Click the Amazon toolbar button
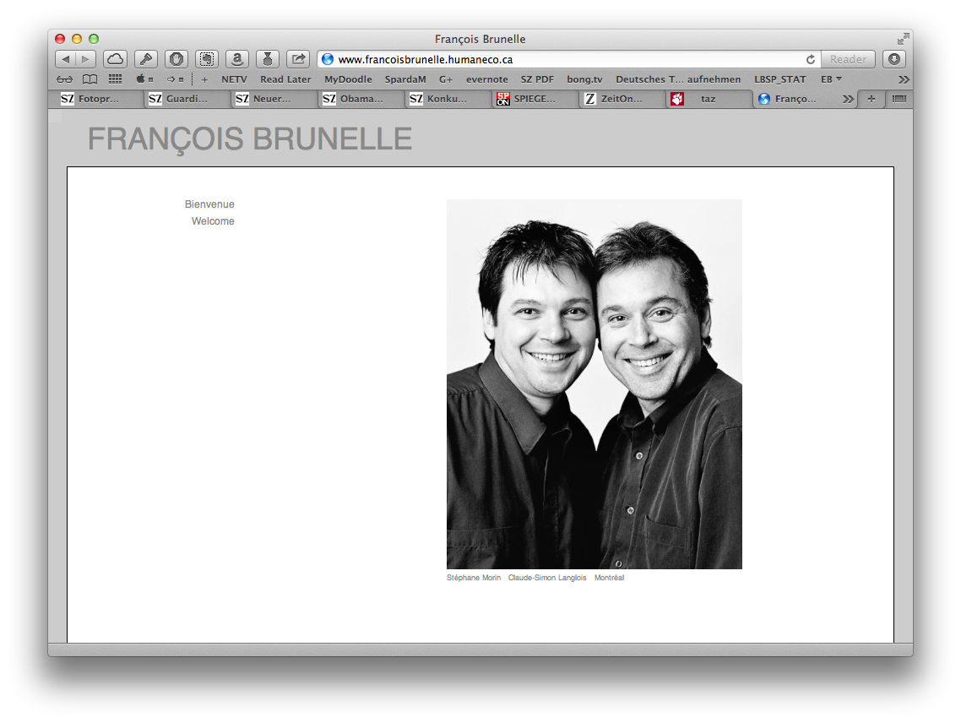The image size is (961, 723). click(237, 59)
